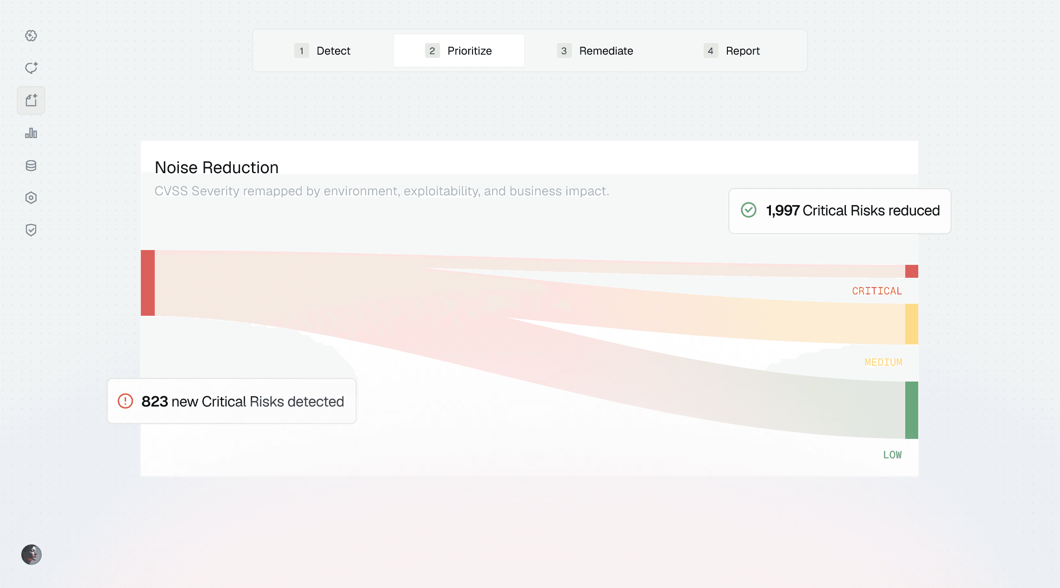
Task: Click the red source bar of Sankey chart
Action: pos(148,283)
